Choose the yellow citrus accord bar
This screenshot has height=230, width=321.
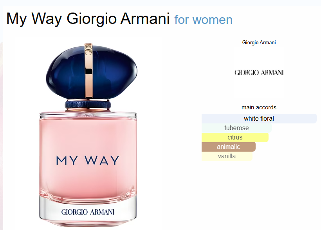235,138
